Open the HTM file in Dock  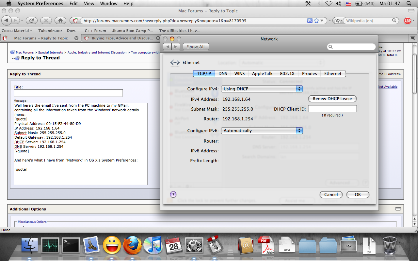(287, 245)
